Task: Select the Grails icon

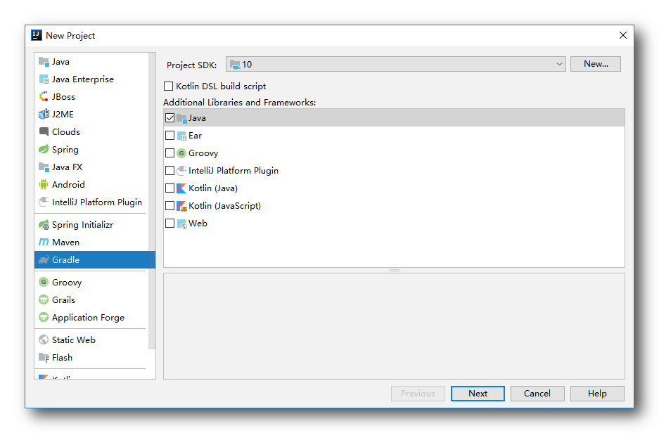Action: 44,300
